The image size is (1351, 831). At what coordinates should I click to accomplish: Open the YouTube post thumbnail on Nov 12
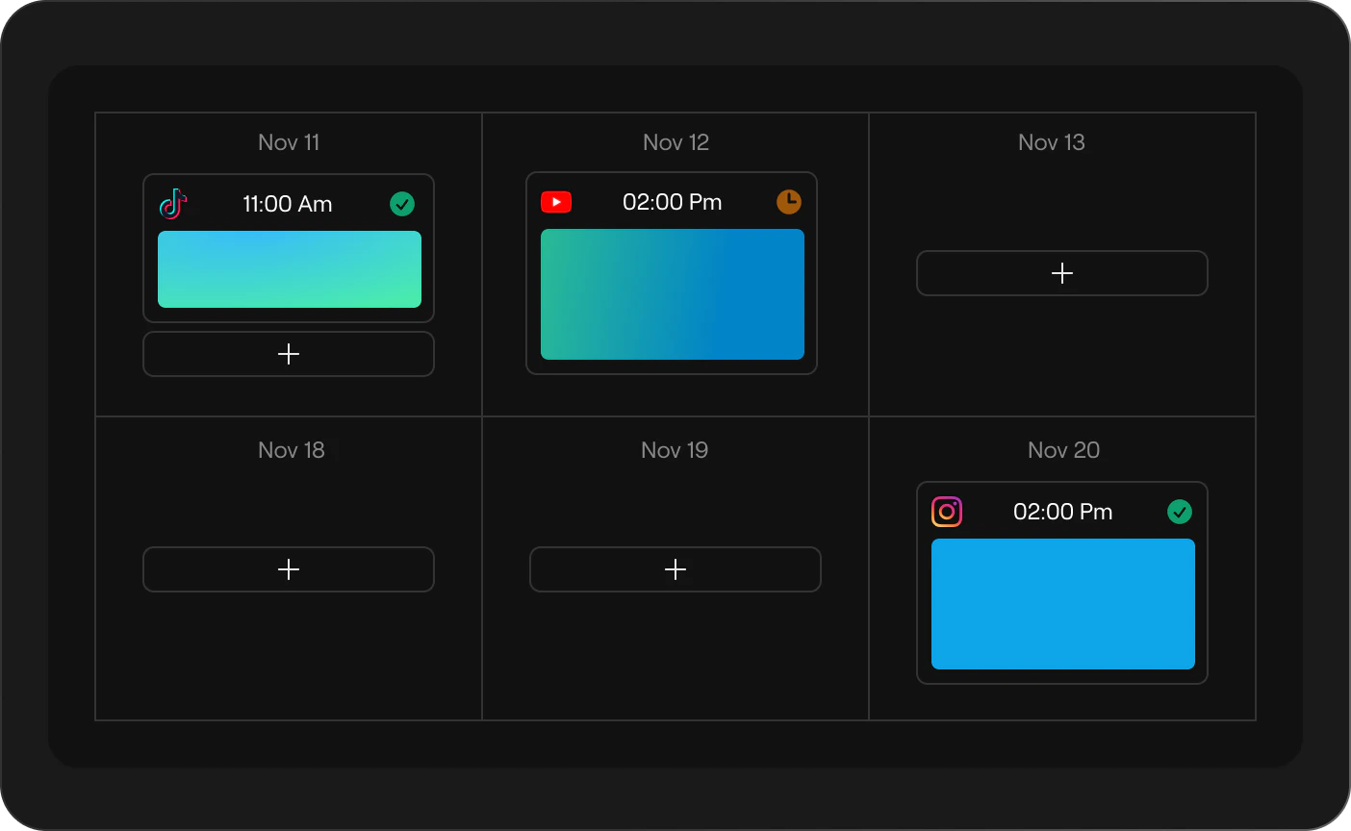673,294
